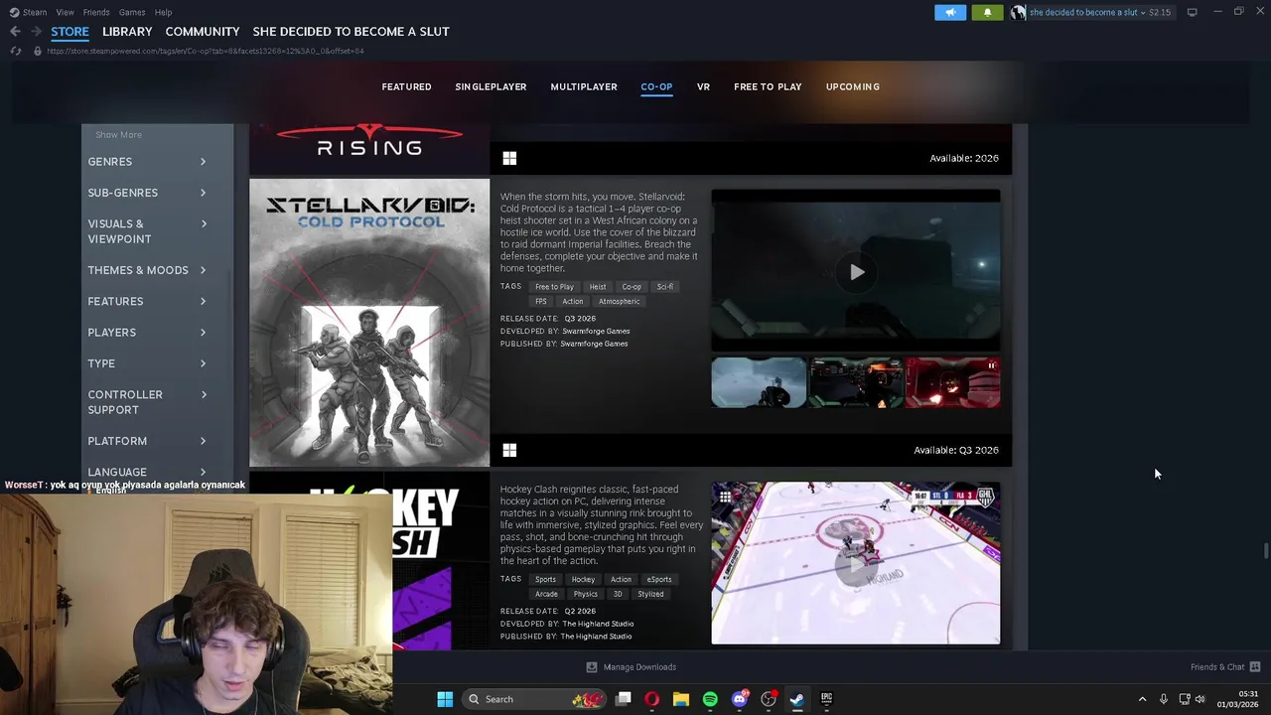Click the eSports tag on Hockey Clash
This screenshot has height=715, width=1271.
click(x=658, y=579)
